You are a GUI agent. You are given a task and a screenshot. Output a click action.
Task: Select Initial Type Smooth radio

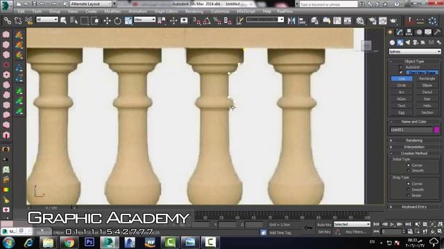(408, 171)
